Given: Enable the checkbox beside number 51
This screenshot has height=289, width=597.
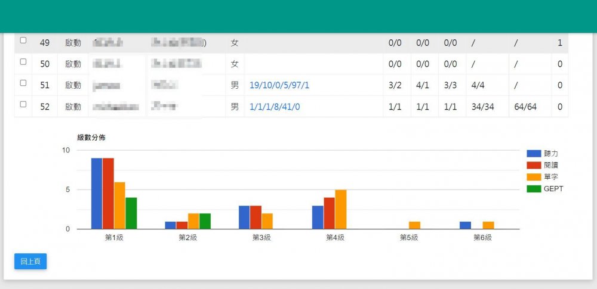Looking at the screenshot, I should [23, 83].
